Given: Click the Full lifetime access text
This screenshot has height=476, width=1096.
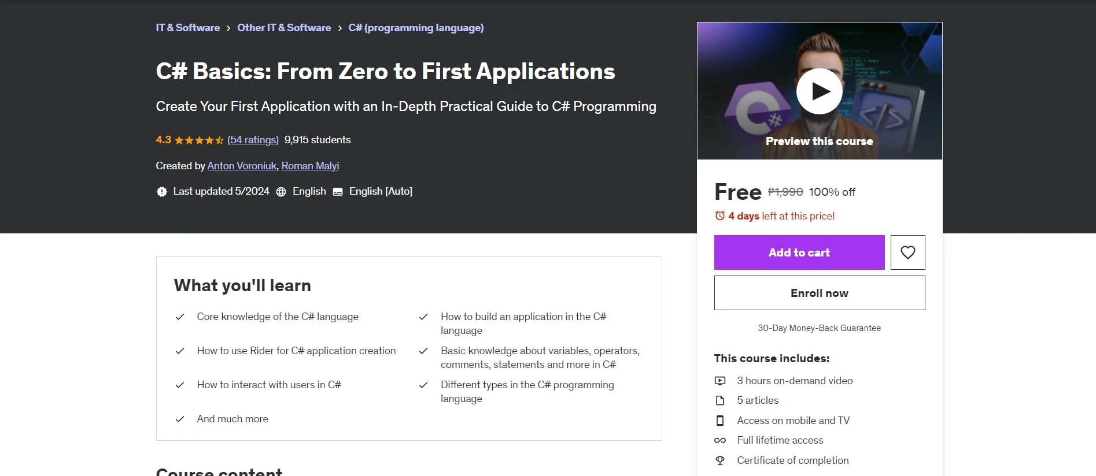Looking at the screenshot, I should click(780, 440).
